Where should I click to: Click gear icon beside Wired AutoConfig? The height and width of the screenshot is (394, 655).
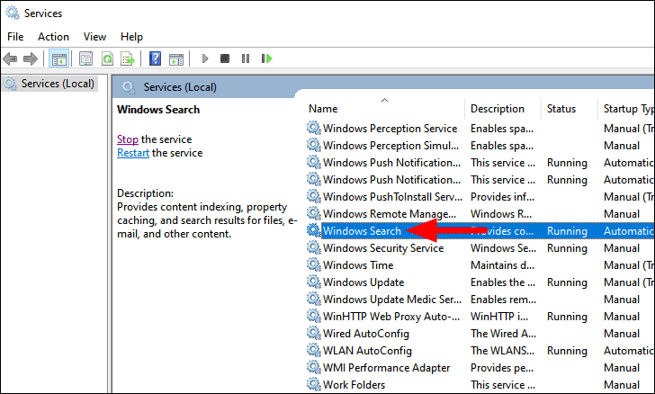[314, 334]
